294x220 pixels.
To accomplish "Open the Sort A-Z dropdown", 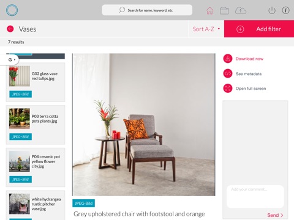I will tap(206, 29).
